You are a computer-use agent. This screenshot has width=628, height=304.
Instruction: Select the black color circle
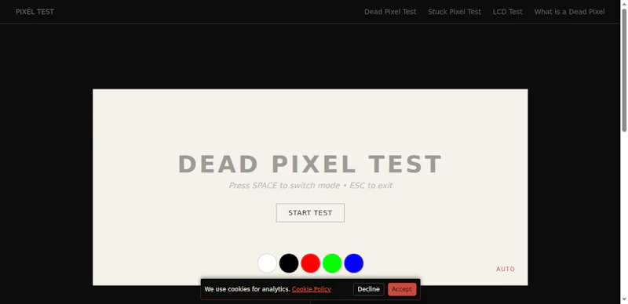point(289,263)
